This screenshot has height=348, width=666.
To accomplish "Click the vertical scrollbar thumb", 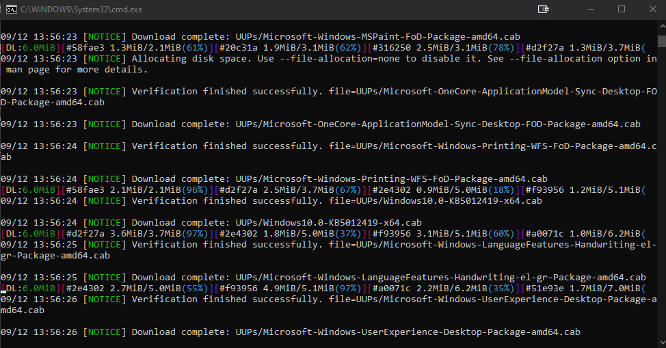I will (x=662, y=41).
